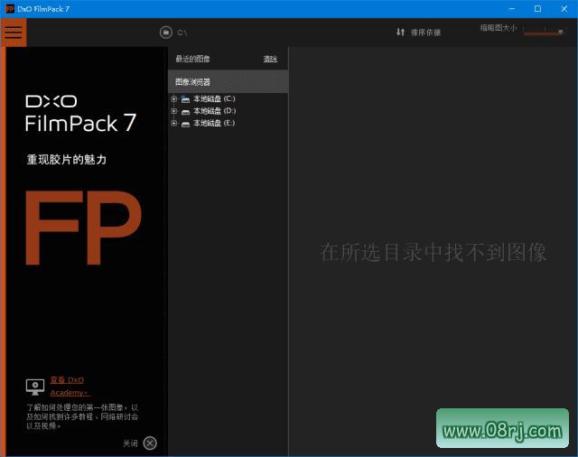578x457 pixels.
Task: Close the DxO FilmPack 7 window
Action: pos(564,9)
